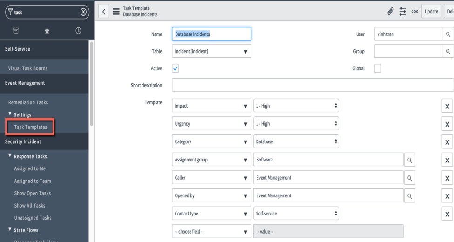Image resolution: width=454 pixels, height=242 pixels.
Task: Click the paperclip attachments icon
Action: pos(390,12)
